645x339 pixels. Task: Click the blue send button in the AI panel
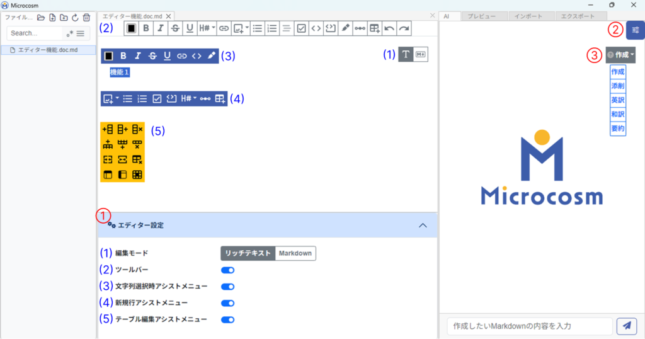[x=627, y=326]
